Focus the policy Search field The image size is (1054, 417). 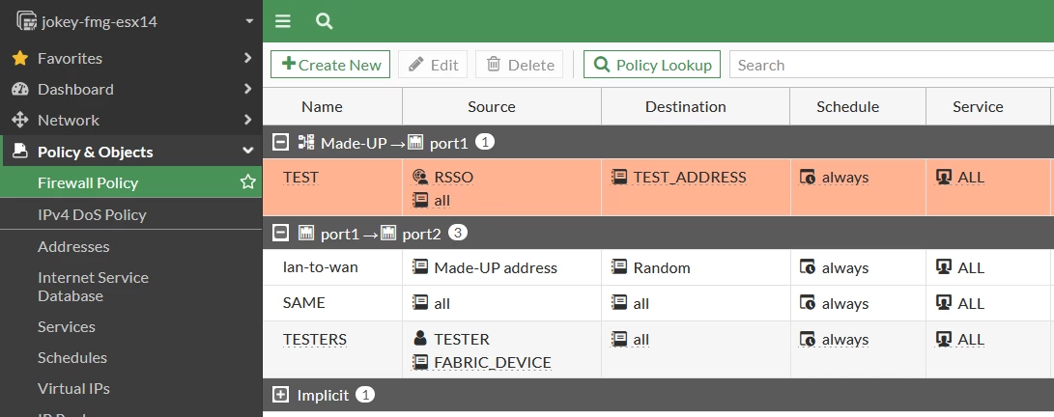[892, 65]
